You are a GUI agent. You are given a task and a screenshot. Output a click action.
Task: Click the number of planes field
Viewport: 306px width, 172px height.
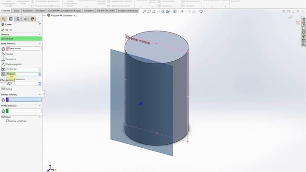coord(24,84)
